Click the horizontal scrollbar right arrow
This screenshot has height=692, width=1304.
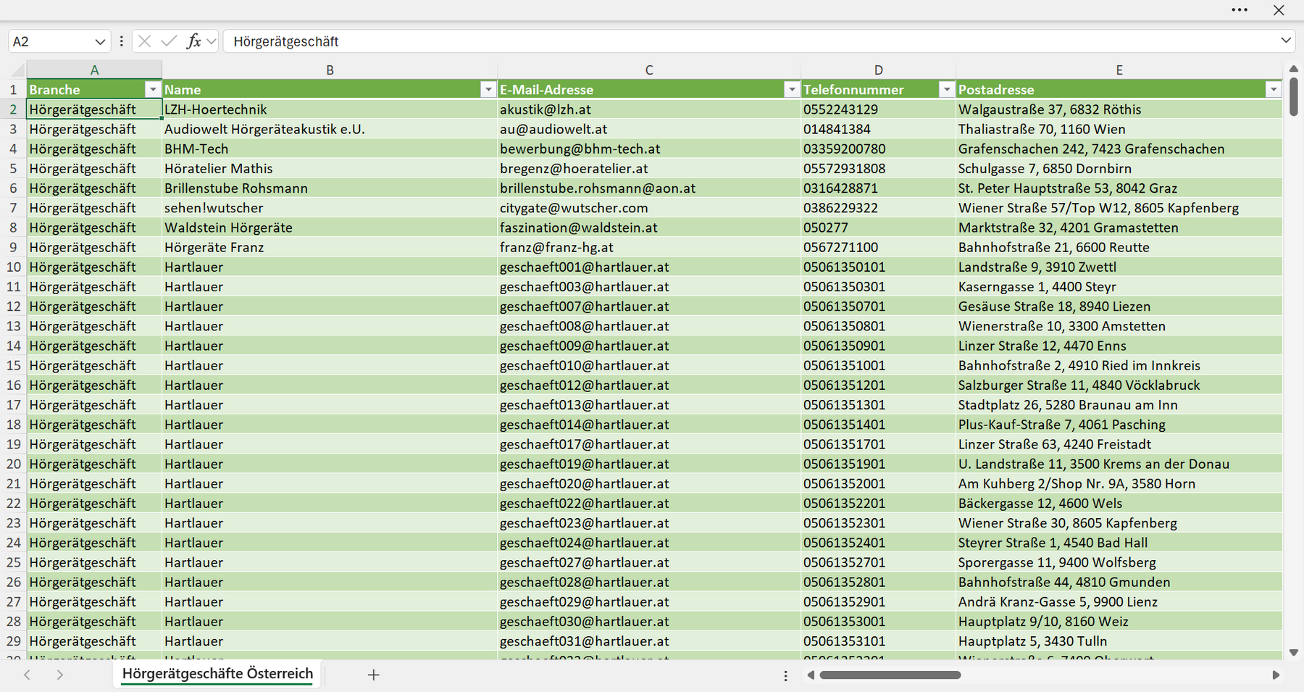pyautogui.click(x=1276, y=675)
